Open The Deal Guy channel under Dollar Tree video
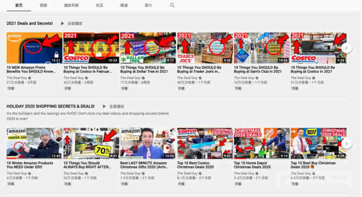 coord(130,78)
